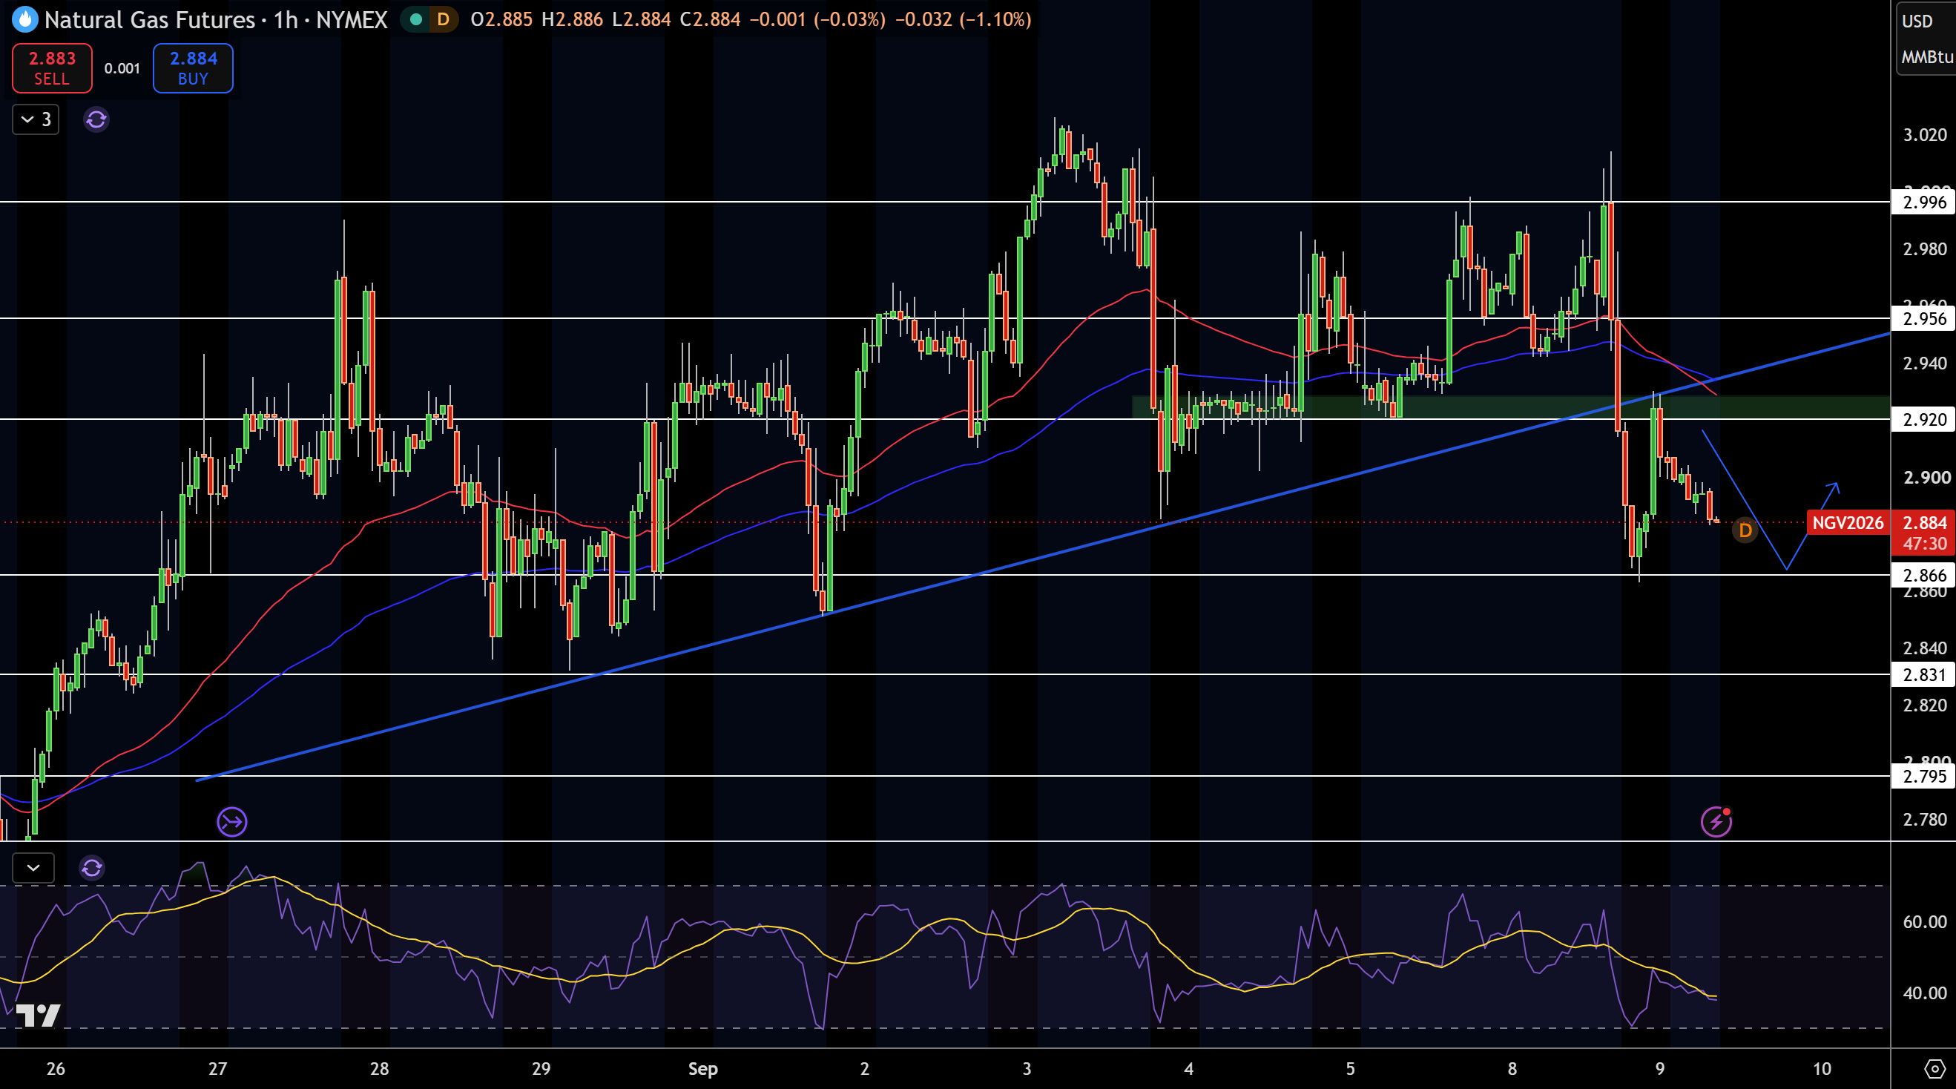
Task: Click the RSI 60.00 scale value
Action: coord(1924,922)
